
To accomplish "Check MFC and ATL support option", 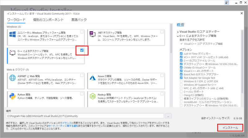I will click(181, 88).
